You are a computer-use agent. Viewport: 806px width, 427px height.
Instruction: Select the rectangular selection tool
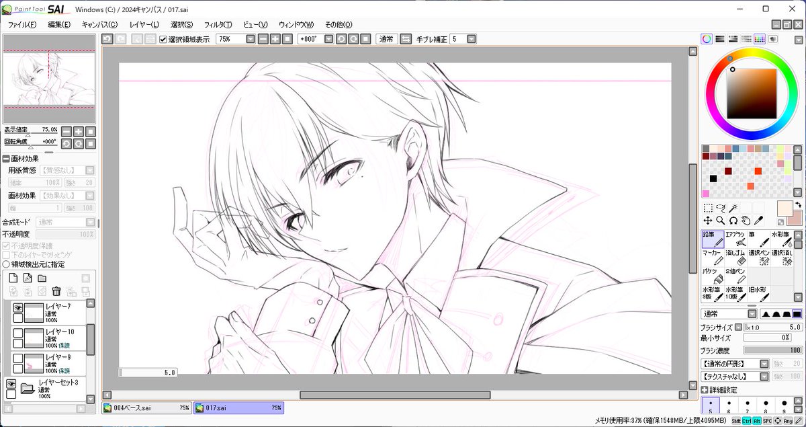tap(708, 208)
